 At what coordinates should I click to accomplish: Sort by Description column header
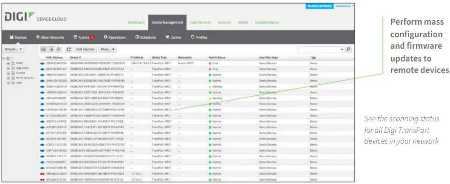pyautogui.click(x=185, y=57)
